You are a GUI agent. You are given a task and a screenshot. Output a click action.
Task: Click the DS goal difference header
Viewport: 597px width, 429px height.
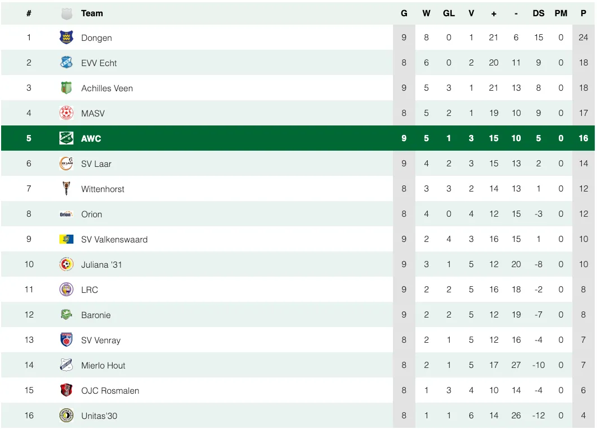[539, 13]
